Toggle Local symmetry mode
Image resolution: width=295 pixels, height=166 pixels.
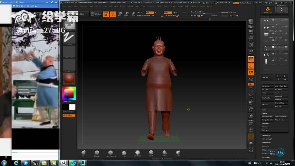pos(251,73)
